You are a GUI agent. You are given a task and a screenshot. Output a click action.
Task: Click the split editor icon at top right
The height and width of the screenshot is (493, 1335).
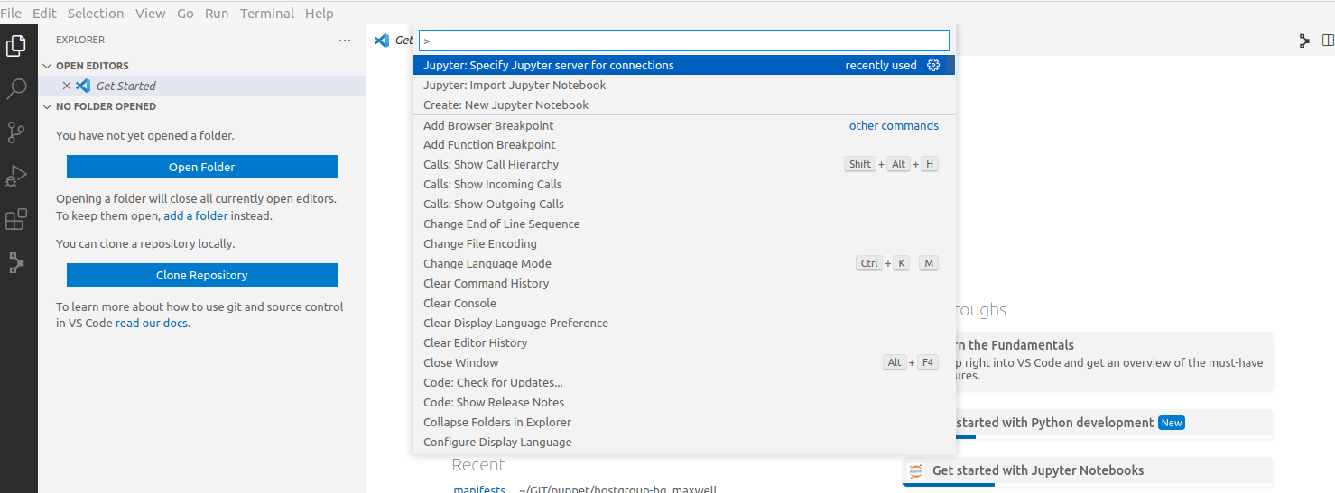(1328, 41)
